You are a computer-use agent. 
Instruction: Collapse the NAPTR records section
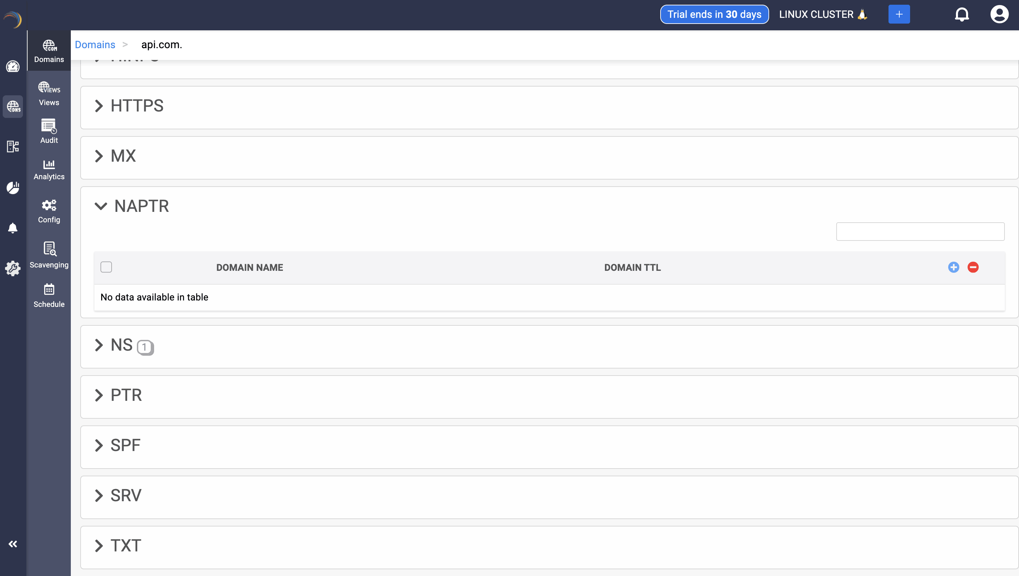(x=101, y=206)
